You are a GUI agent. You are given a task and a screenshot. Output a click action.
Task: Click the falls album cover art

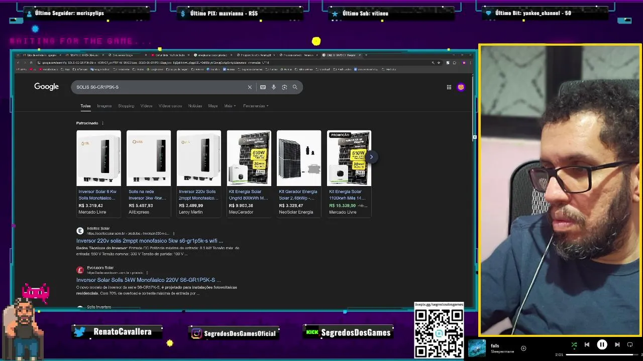tap(477, 348)
